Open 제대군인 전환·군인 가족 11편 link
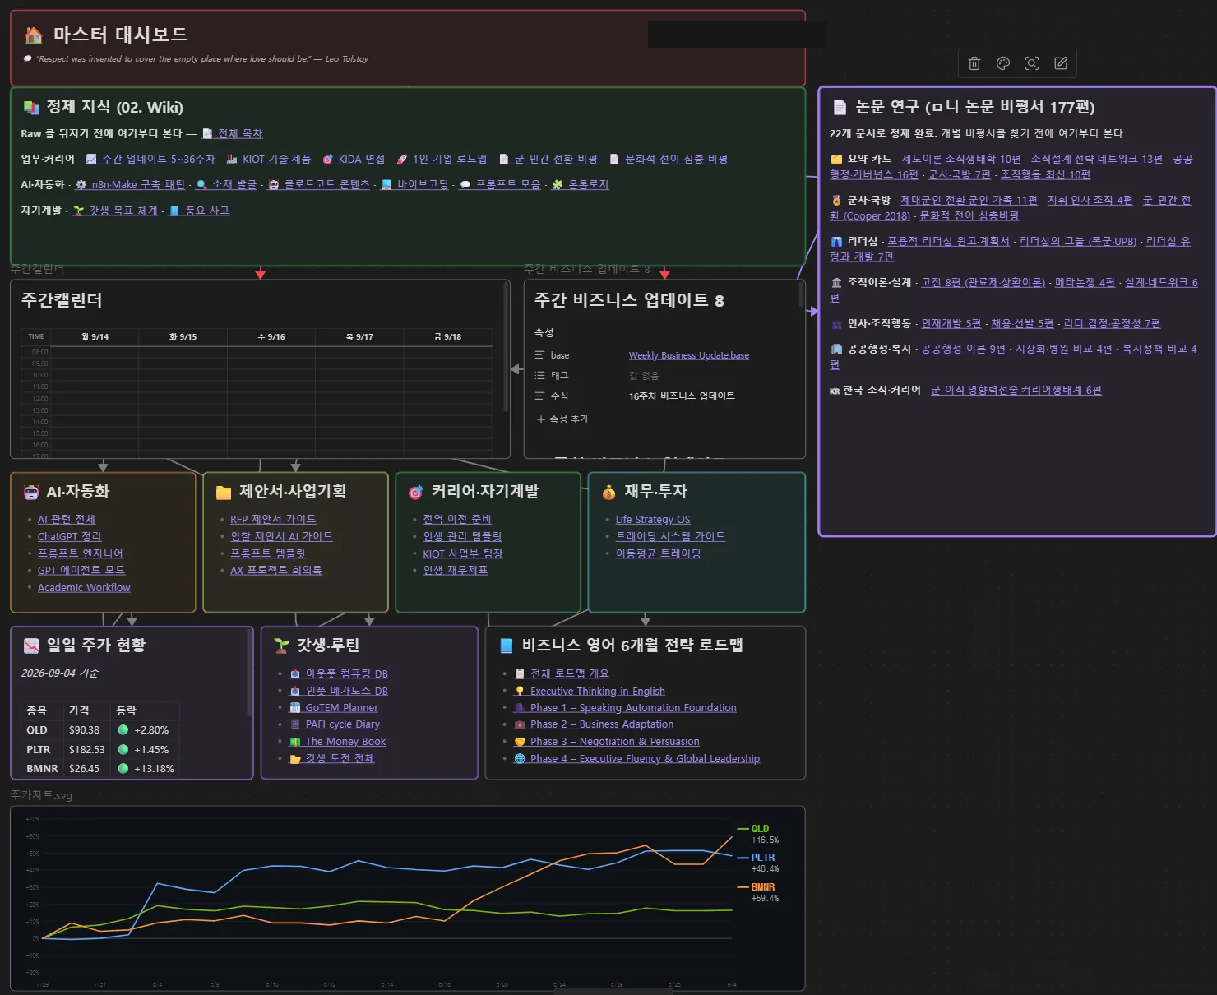The height and width of the screenshot is (995, 1217). click(x=969, y=200)
